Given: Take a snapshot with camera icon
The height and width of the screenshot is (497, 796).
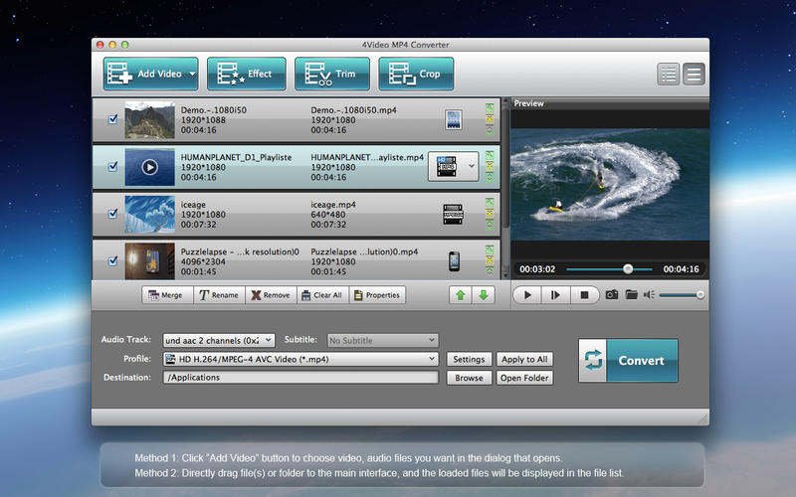Looking at the screenshot, I should [x=612, y=294].
